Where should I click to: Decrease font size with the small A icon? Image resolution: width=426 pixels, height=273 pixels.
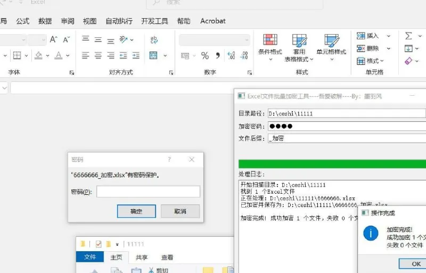[66, 40]
